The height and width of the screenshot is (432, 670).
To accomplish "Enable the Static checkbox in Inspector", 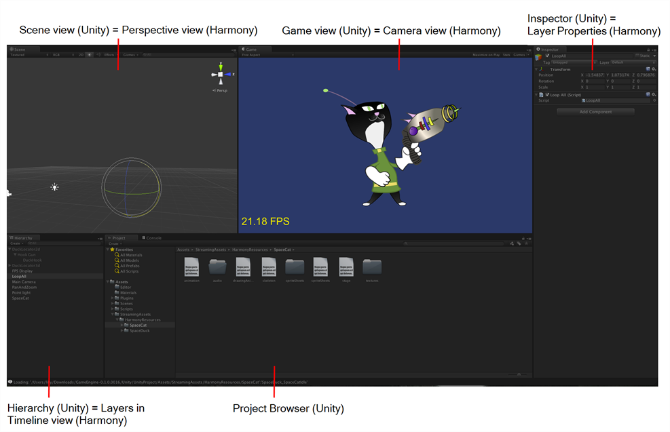I will [637, 56].
